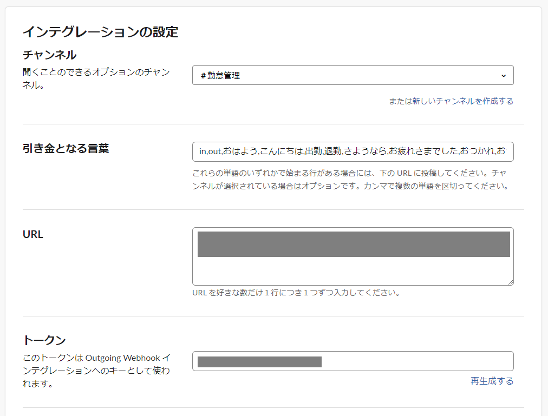Click the チャンネル section label
The height and width of the screenshot is (416, 548).
[50, 55]
